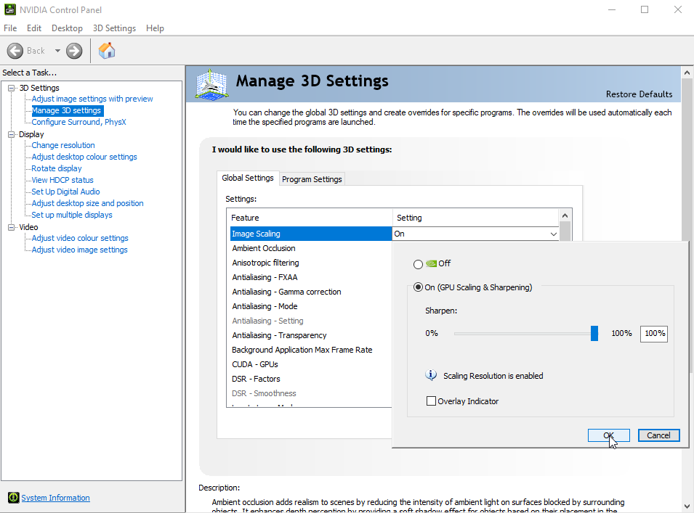Viewport: 694px width, 513px height.
Task: Click Restore Defaults link
Action: coord(639,94)
